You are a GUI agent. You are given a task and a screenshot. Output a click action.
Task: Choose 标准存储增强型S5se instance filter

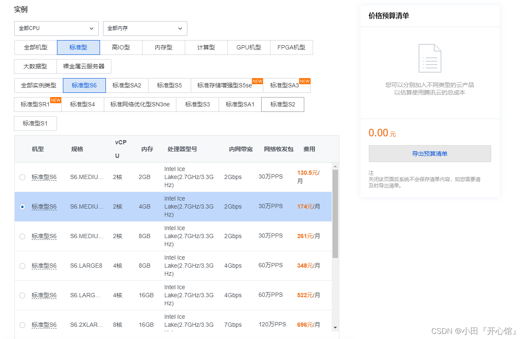227,85
